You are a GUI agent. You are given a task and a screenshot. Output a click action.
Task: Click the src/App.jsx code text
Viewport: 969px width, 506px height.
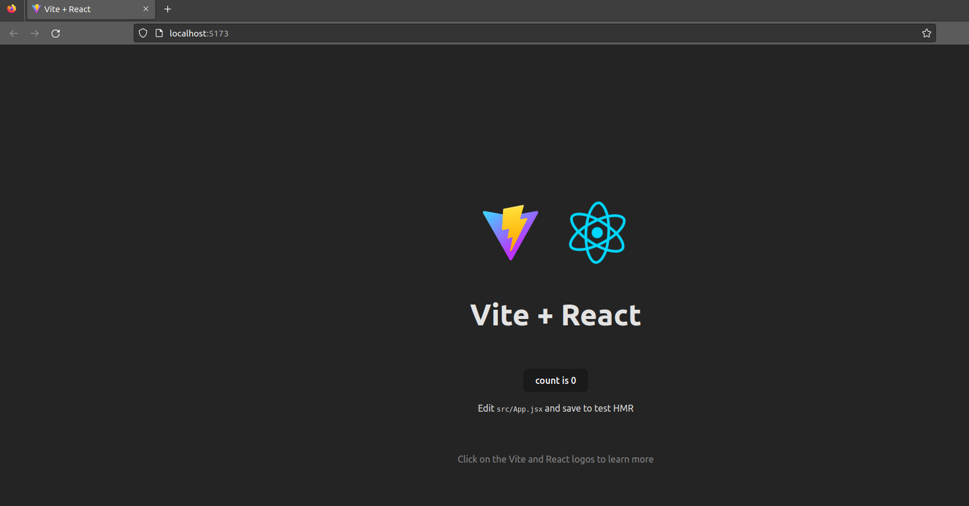point(520,409)
